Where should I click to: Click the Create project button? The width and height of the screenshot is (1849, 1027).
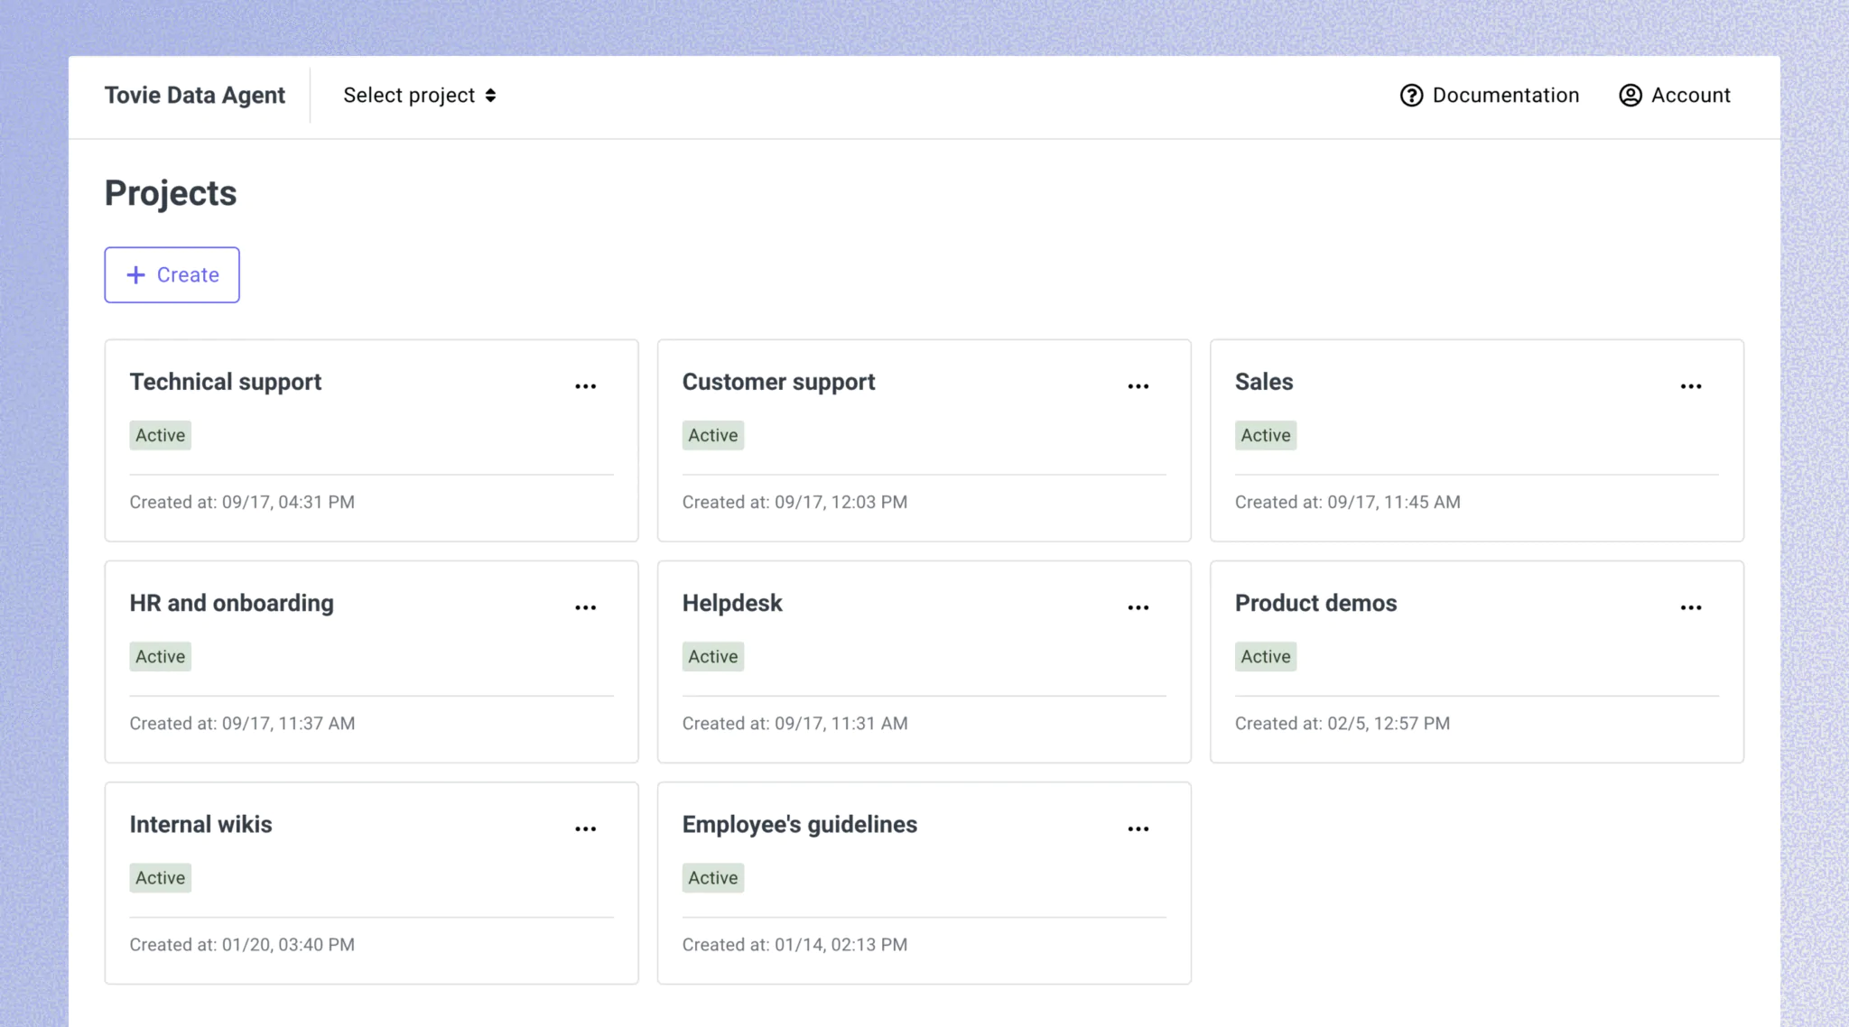pyautogui.click(x=172, y=275)
